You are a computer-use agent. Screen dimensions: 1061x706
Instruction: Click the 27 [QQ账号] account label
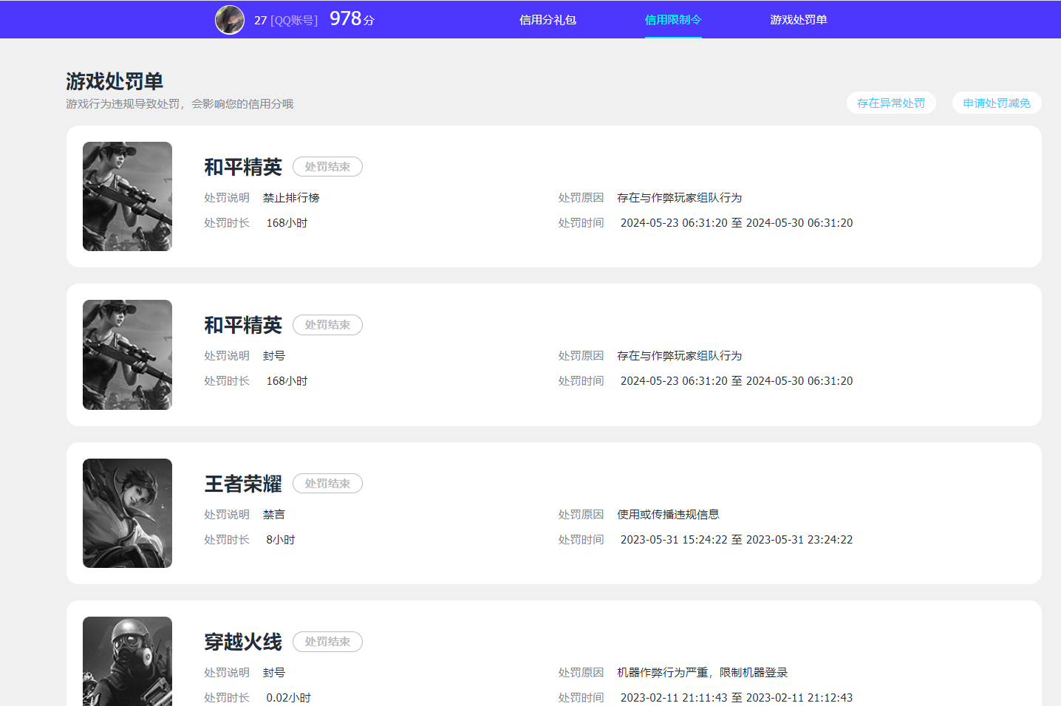285,21
